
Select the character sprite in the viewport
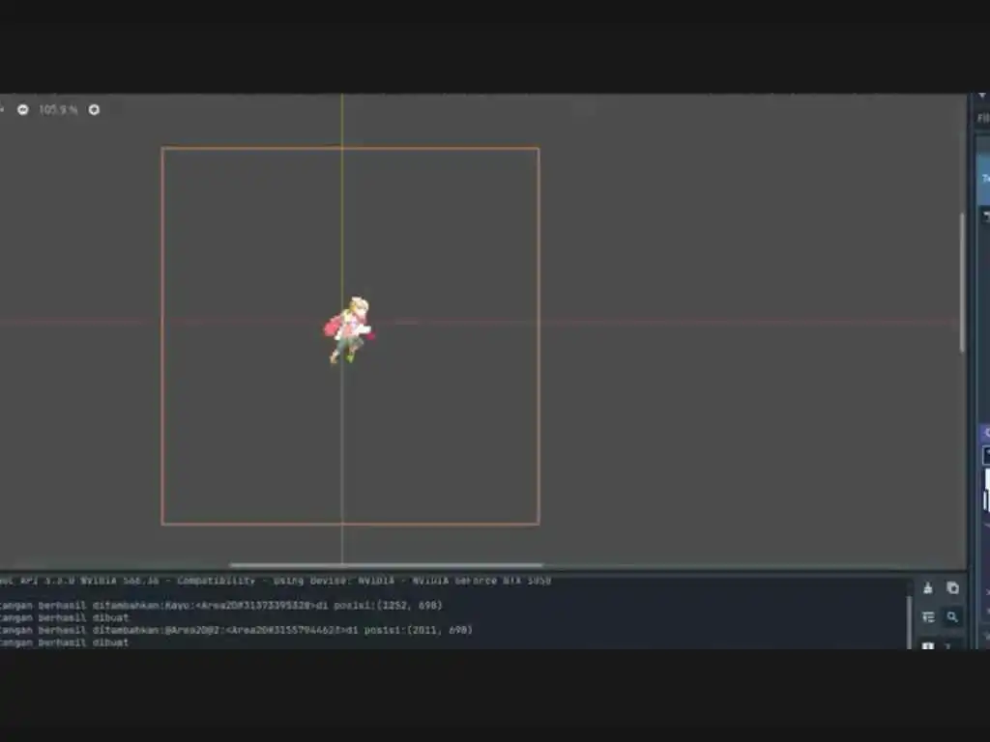349,330
